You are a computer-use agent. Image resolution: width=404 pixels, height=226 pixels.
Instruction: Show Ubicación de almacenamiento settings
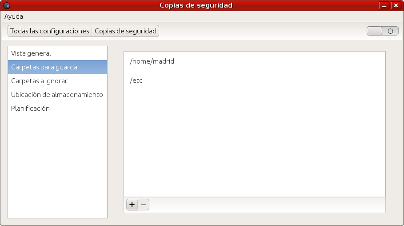57,95
